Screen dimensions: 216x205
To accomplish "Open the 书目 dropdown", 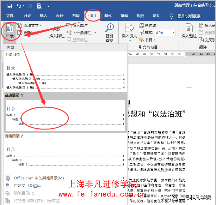I will pyautogui.click(x=147, y=40).
